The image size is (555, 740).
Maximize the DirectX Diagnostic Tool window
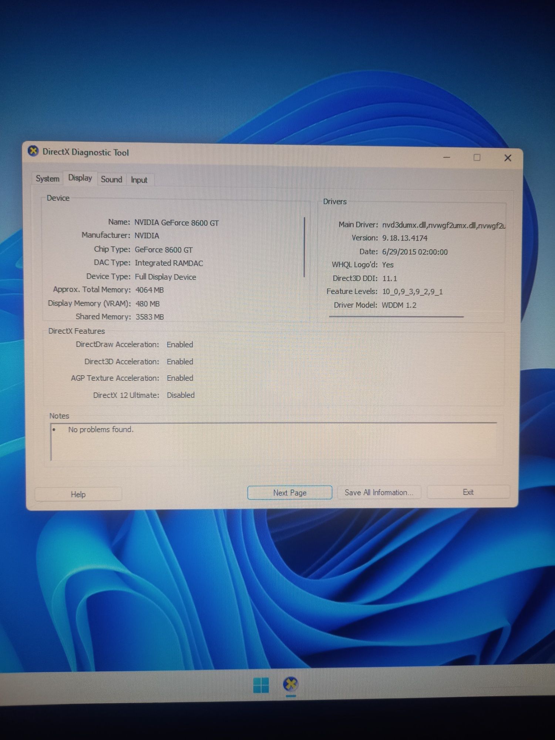[x=477, y=158]
